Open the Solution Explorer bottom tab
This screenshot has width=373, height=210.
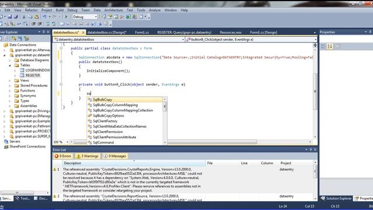pyautogui.click(x=336, y=198)
